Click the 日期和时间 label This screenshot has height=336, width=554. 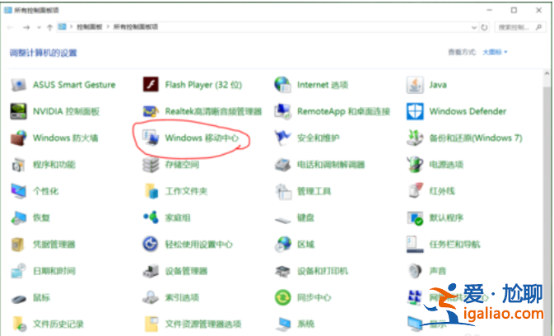click(54, 271)
